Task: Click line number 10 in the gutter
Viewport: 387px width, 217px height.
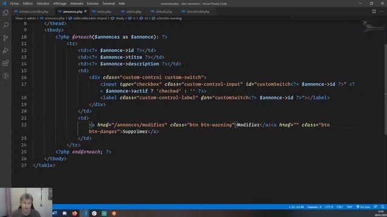Action: [x=24, y=37]
